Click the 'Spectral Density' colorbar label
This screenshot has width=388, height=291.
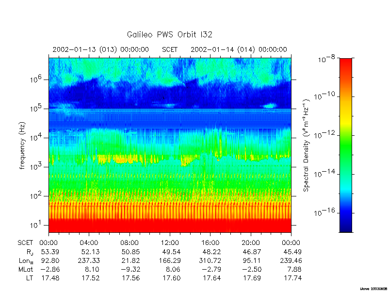(307, 145)
